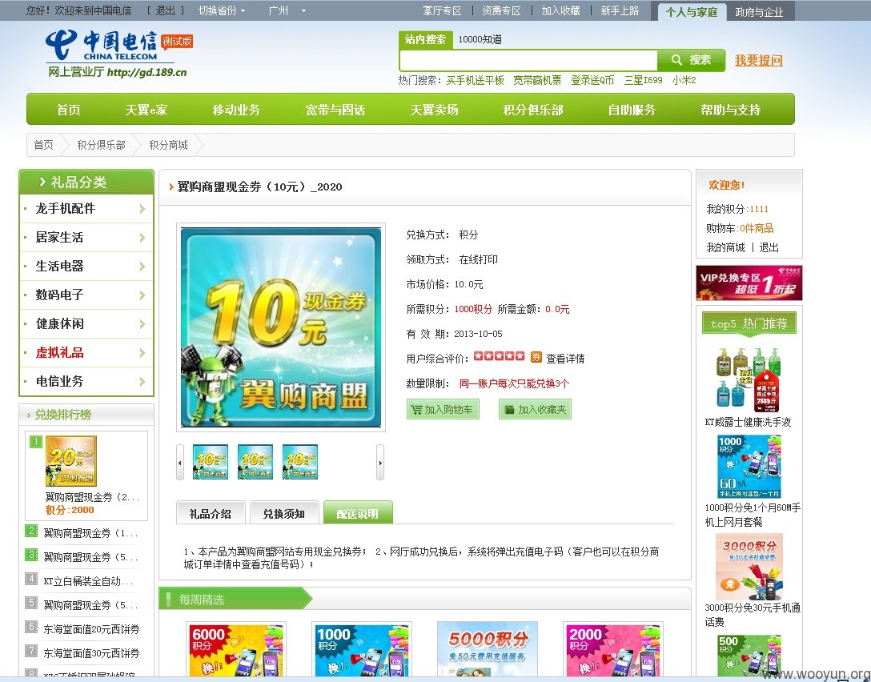Click inside the site search input box
Viewport: 871px width, 682px height.
(x=528, y=60)
